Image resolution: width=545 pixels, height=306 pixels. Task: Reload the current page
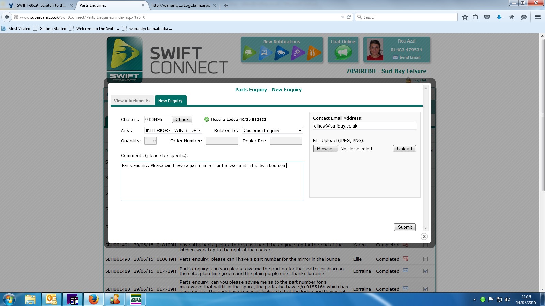tap(348, 17)
